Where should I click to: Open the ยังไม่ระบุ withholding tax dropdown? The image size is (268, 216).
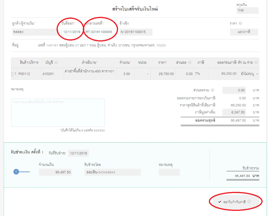(249, 74)
